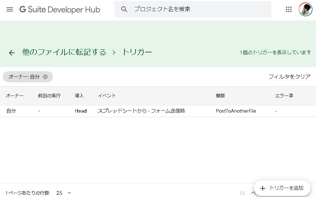Open the 他のファイルに転記する project breadcrumb
The height and width of the screenshot is (197, 316).
[x=64, y=52]
